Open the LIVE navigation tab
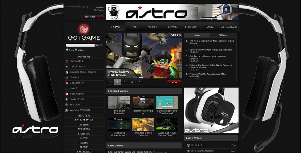The height and width of the screenshot is (153, 301). [x=134, y=27]
